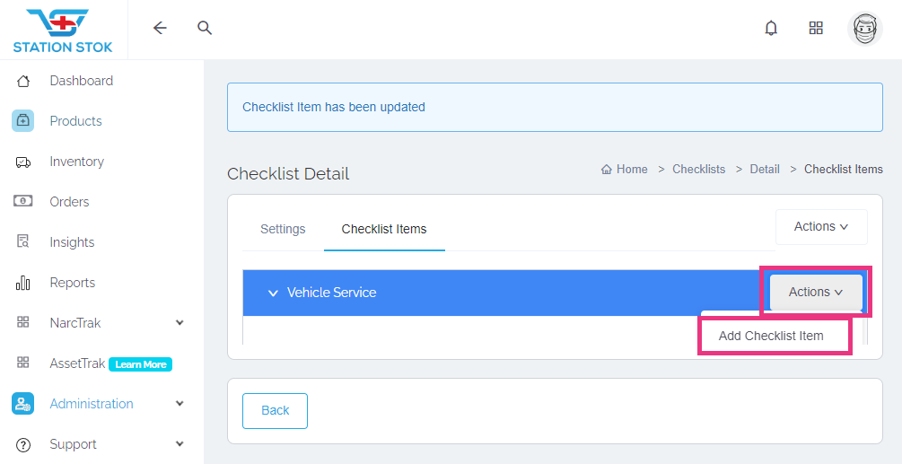Collapse the Vehicle Service section chevron
The width and height of the screenshot is (902, 464).
pos(273,293)
